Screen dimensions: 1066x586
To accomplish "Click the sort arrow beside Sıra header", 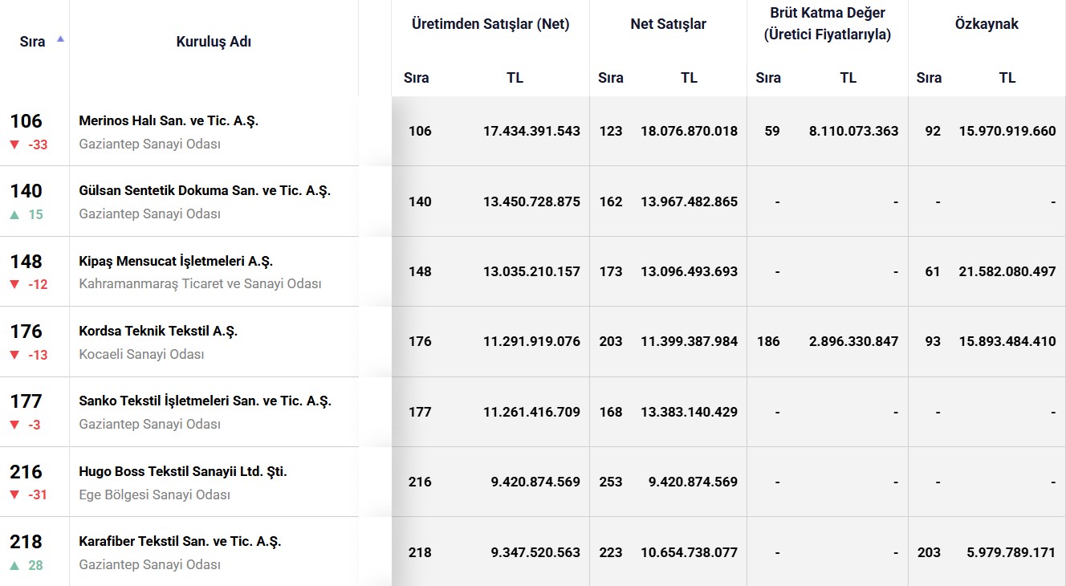I will click(60, 39).
